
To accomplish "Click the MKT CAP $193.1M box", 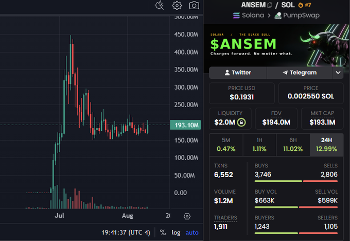I will click(x=322, y=118).
